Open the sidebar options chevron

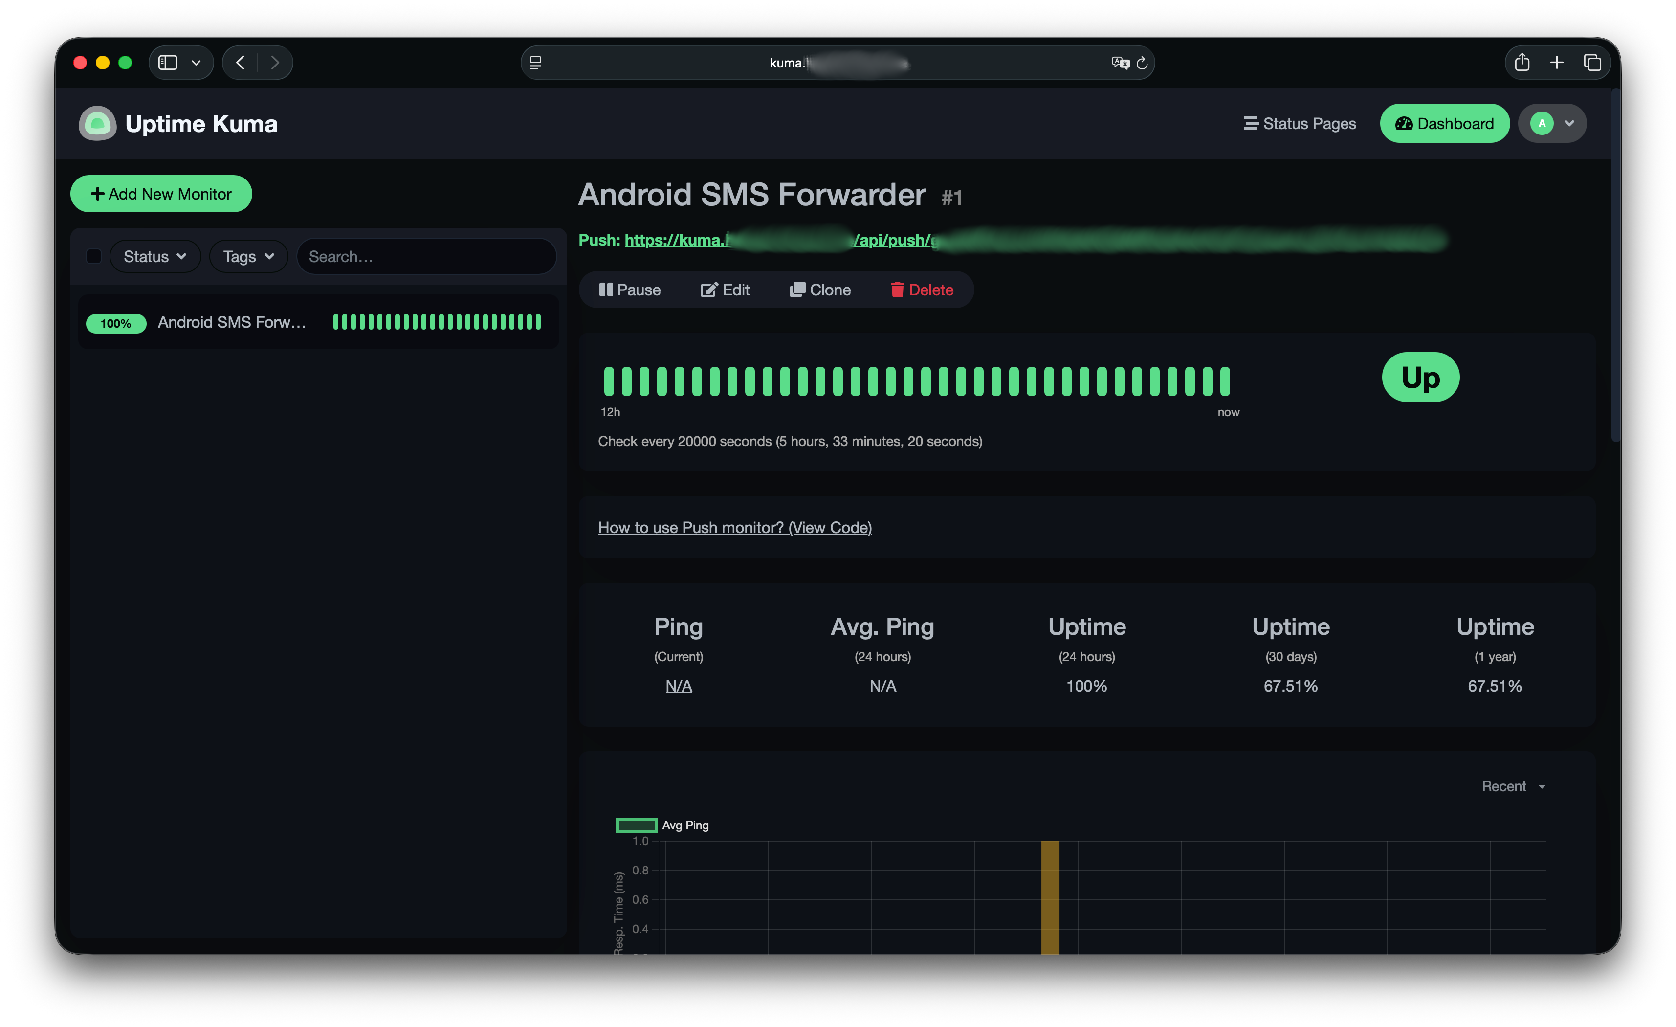[x=196, y=63]
